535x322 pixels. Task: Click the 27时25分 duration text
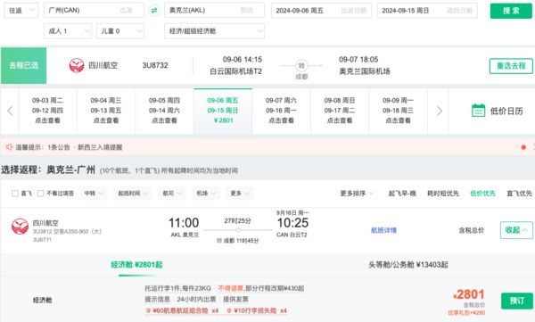(237, 221)
